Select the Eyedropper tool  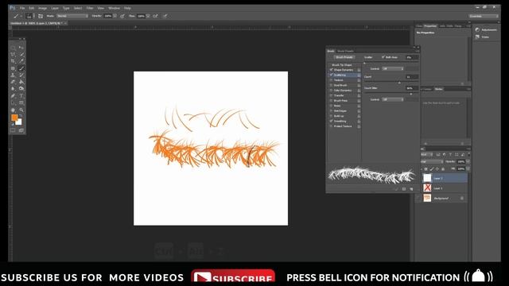21,61
